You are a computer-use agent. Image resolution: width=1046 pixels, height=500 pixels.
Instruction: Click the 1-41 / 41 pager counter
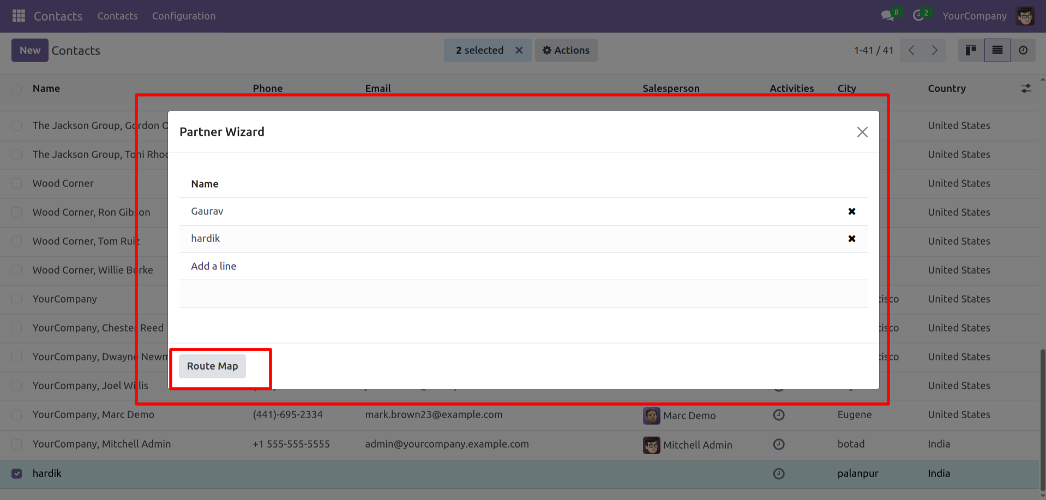click(874, 50)
